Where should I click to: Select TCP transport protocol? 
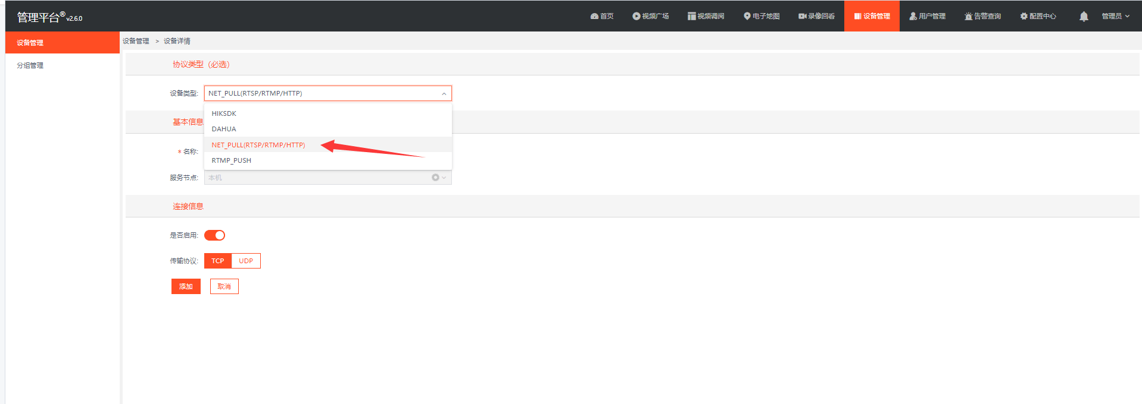[218, 261]
